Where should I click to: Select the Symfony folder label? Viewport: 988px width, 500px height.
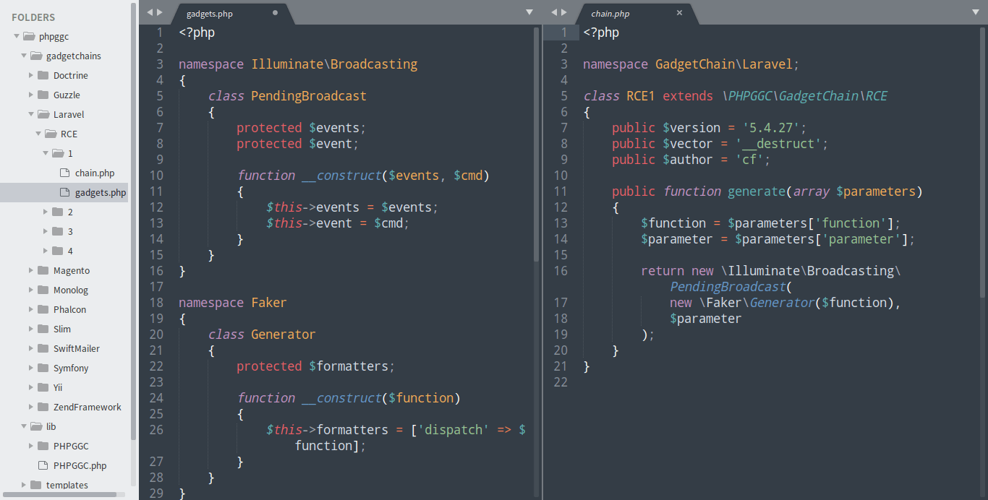click(x=71, y=368)
